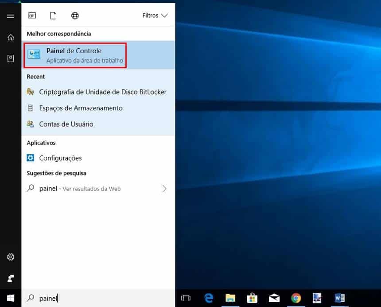The height and width of the screenshot is (307, 381).
Task: Filter results by Apps icon
Action: tap(32, 16)
